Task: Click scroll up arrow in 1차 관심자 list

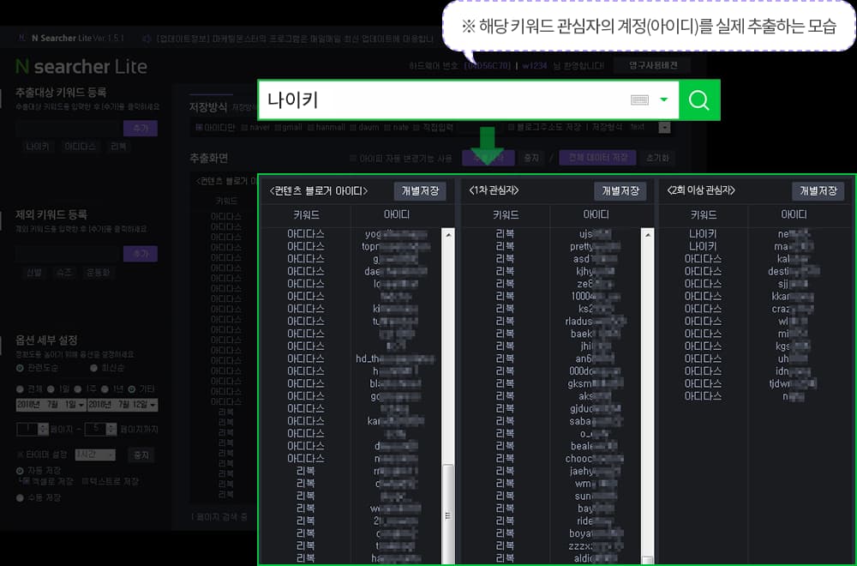Action: coord(648,235)
